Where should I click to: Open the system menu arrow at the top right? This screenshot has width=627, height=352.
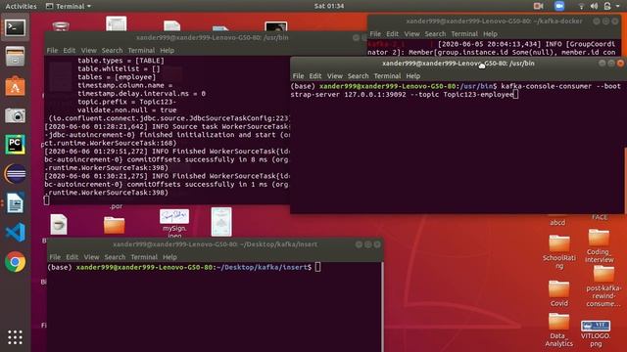617,6
